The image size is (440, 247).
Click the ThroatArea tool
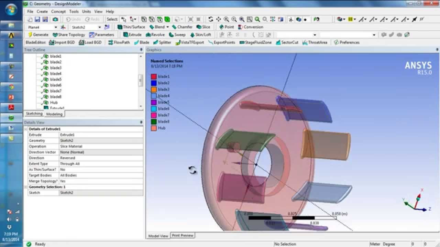(x=315, y=43)
